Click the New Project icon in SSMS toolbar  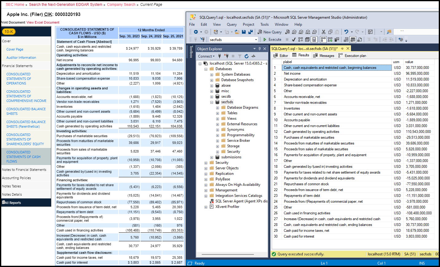(x=216, y=32)
